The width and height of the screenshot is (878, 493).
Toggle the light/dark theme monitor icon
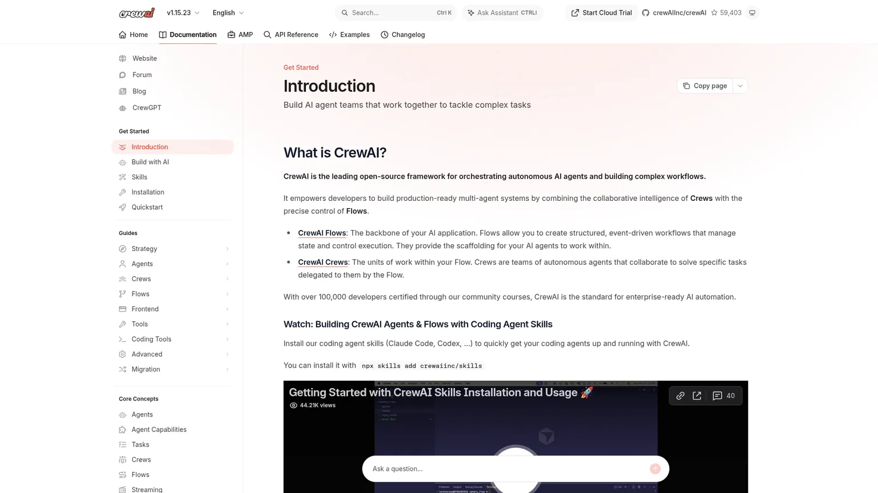tap(752, 13)
